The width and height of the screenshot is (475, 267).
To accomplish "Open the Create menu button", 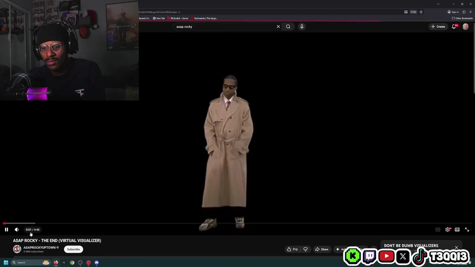I will (x=438, y=27).
